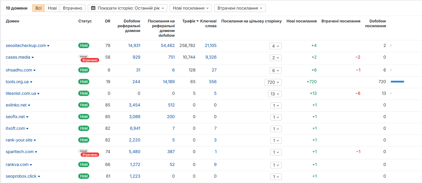
Task: Open dofollow links value 14,189 for tools.org.ua
Action: tap(169, 82)
